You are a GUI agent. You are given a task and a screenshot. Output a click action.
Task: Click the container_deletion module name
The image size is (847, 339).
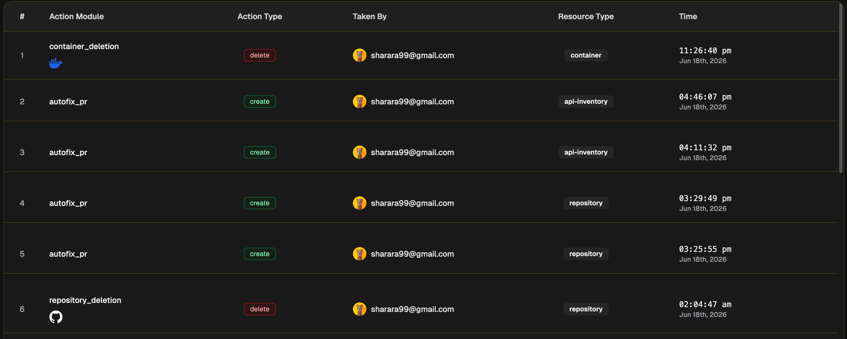point(84,46)
